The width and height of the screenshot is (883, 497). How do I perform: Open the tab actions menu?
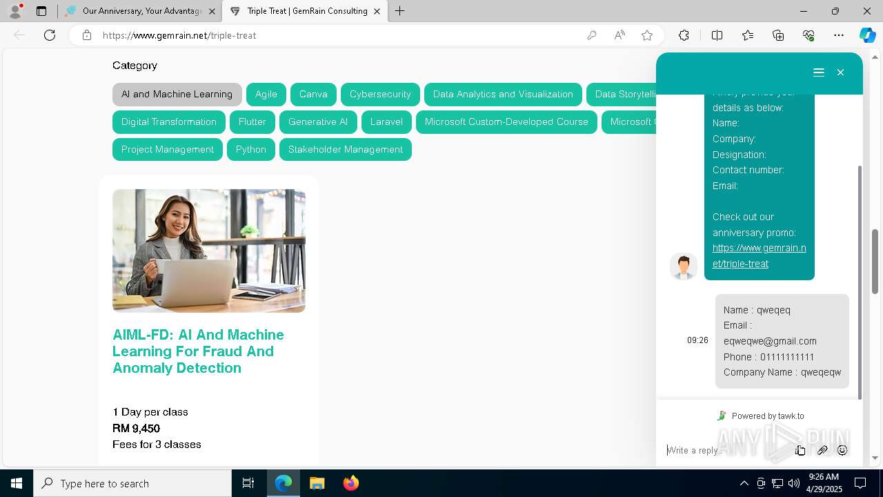pos(41,11)
